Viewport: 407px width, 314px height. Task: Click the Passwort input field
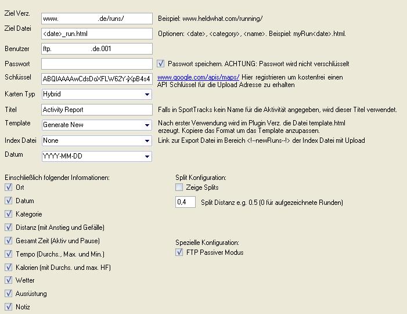[96, 64]
